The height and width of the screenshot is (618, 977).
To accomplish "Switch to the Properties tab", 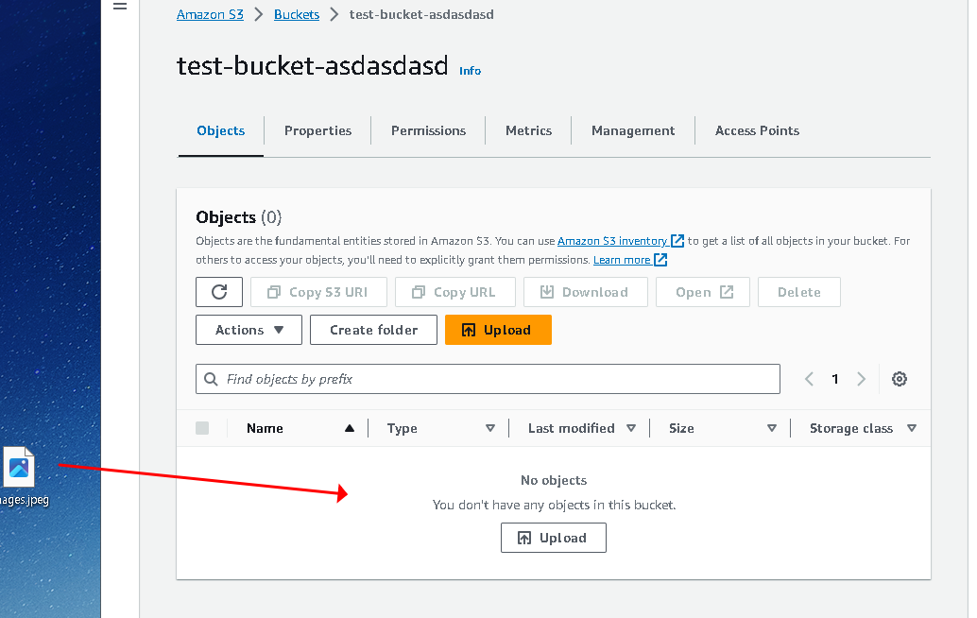I will point(317,130).
